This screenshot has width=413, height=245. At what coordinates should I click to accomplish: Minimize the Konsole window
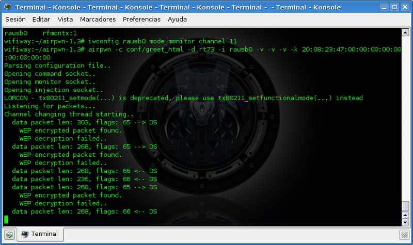pos(383,7)
